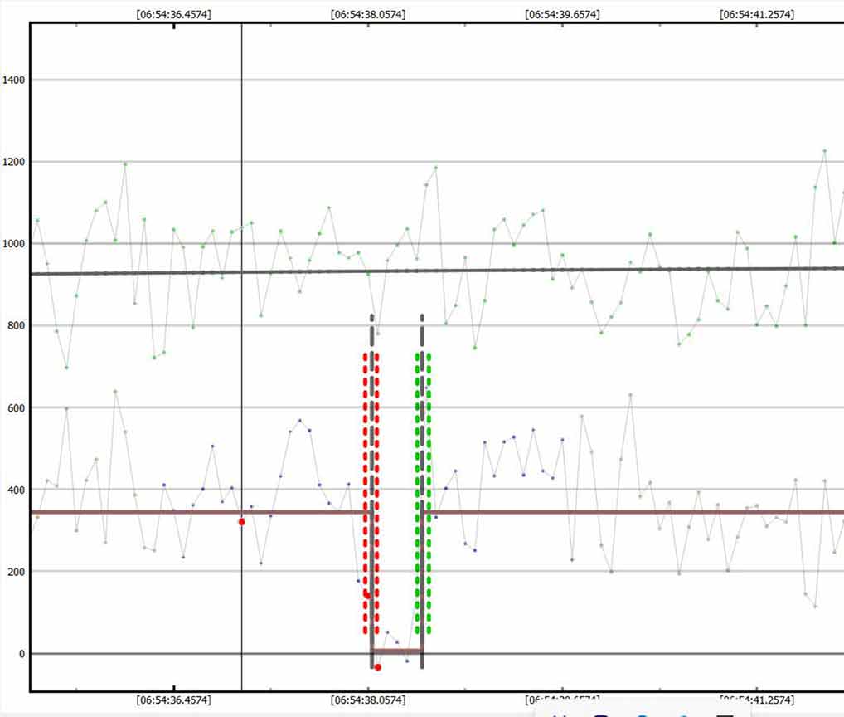Click the top axis label 06:54:39.6574
The image size is (844, 717).
(562, 14)
